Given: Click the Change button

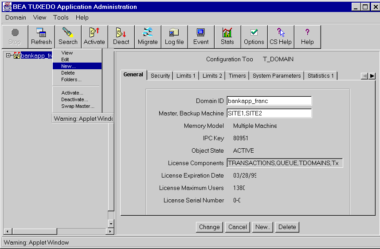Looking at the screenshot, I should [209, 227].
